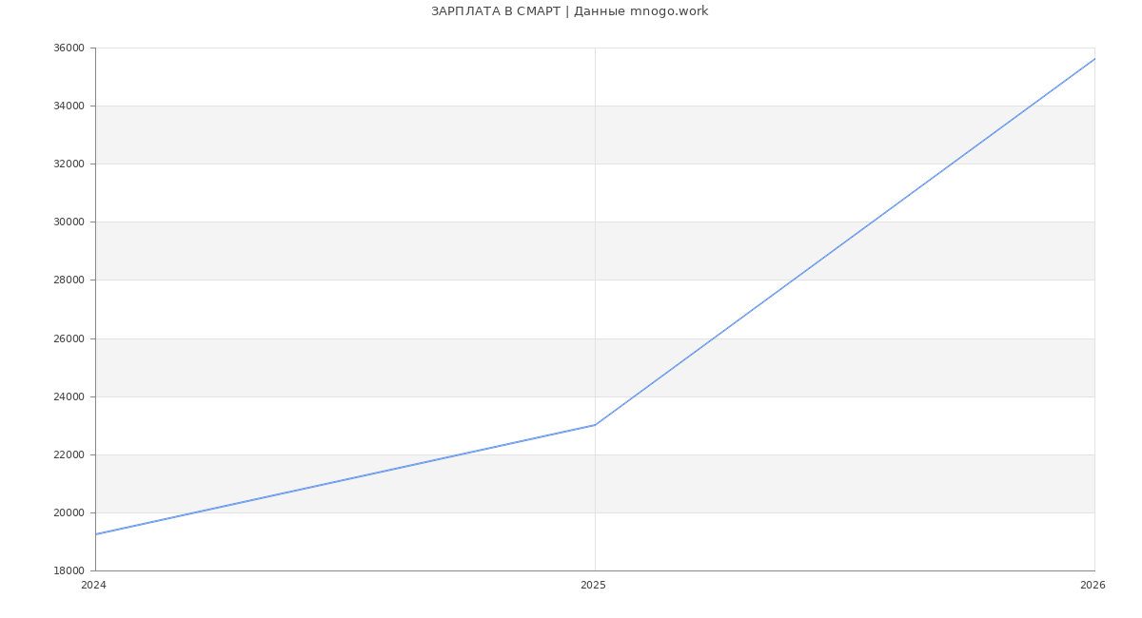Screen dimensions: 1142x618
Task: Select the 2024 x-axis label
Action: 93,586
